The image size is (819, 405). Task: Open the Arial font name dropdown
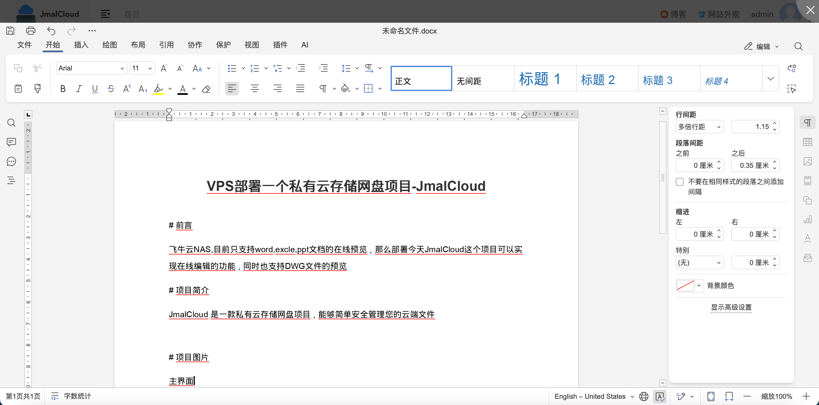[x=122, y=68]
